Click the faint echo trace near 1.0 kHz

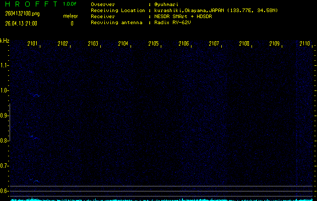35,94
